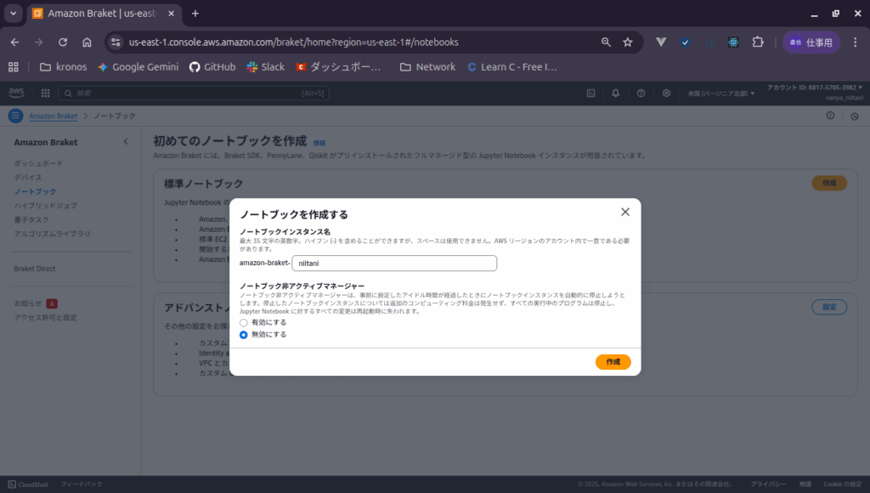Follow the Amazon Braket breadcrumb link
Image resolution: width=870 pixels, height=493 pixels.
tap(54, 116)
